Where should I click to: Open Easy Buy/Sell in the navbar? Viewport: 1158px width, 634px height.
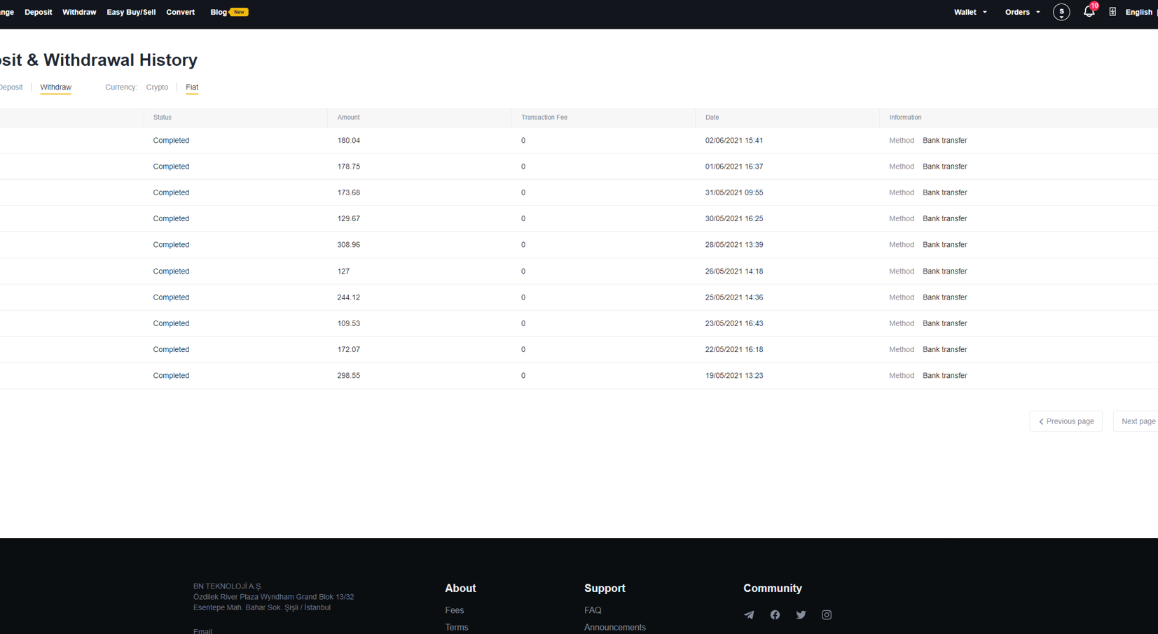131,12
